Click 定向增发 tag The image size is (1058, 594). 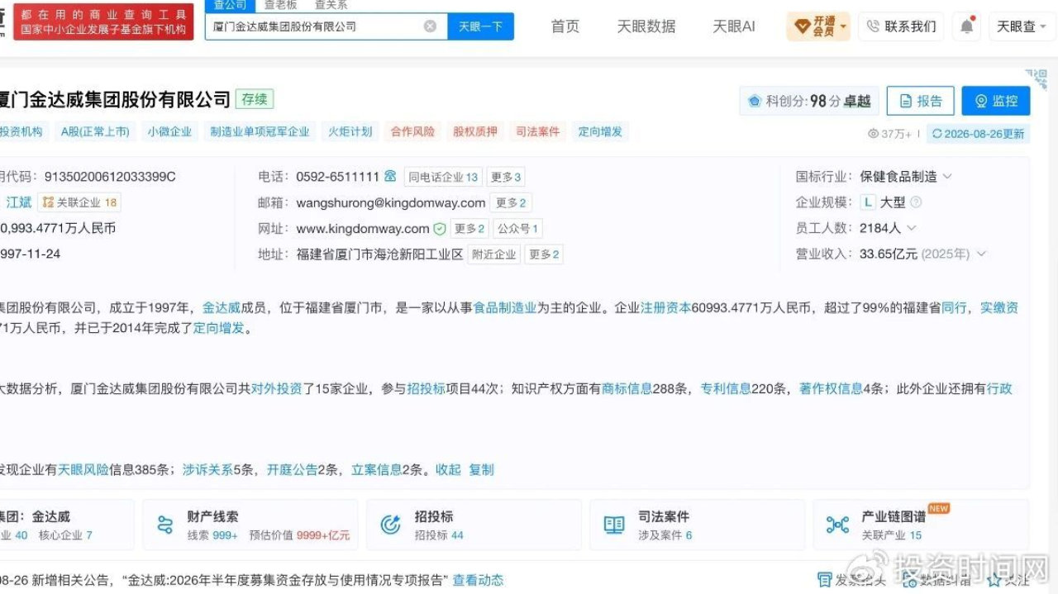pyautogui.click(x=600, y=131)
